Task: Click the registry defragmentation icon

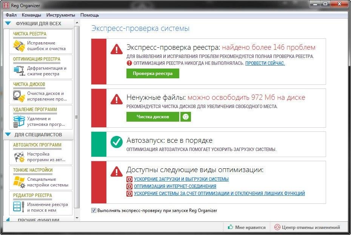Action: (x=19, y=71)
